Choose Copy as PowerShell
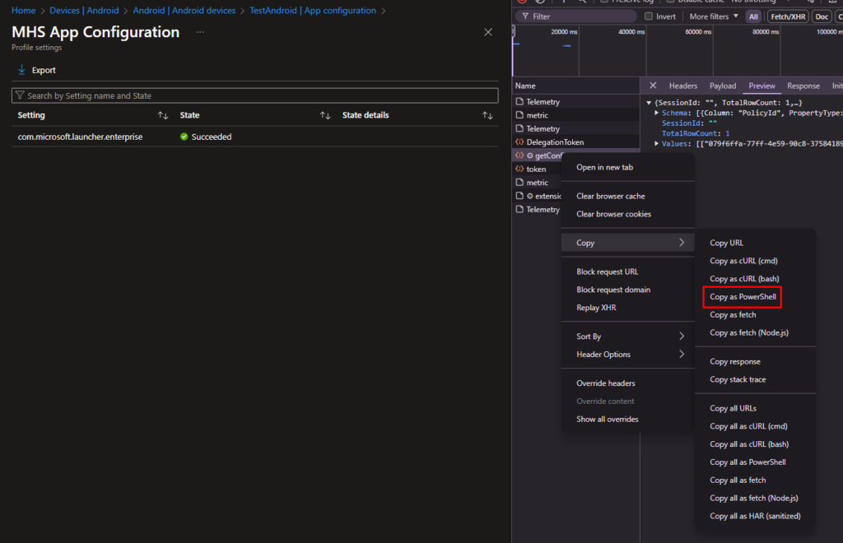The image size is (843, 543). point(743,297)
